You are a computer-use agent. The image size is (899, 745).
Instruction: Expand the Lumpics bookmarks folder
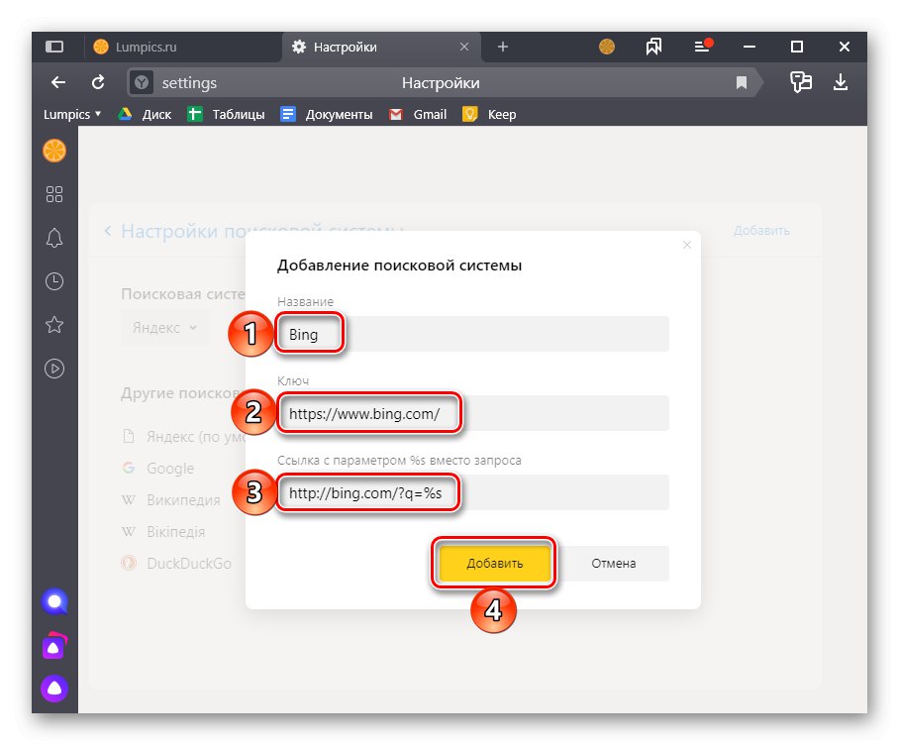(x=72, y=114)
